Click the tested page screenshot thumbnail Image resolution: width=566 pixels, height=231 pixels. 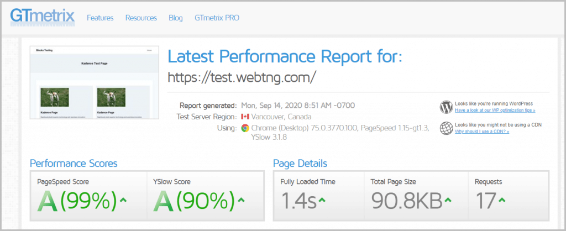(95, 82)
